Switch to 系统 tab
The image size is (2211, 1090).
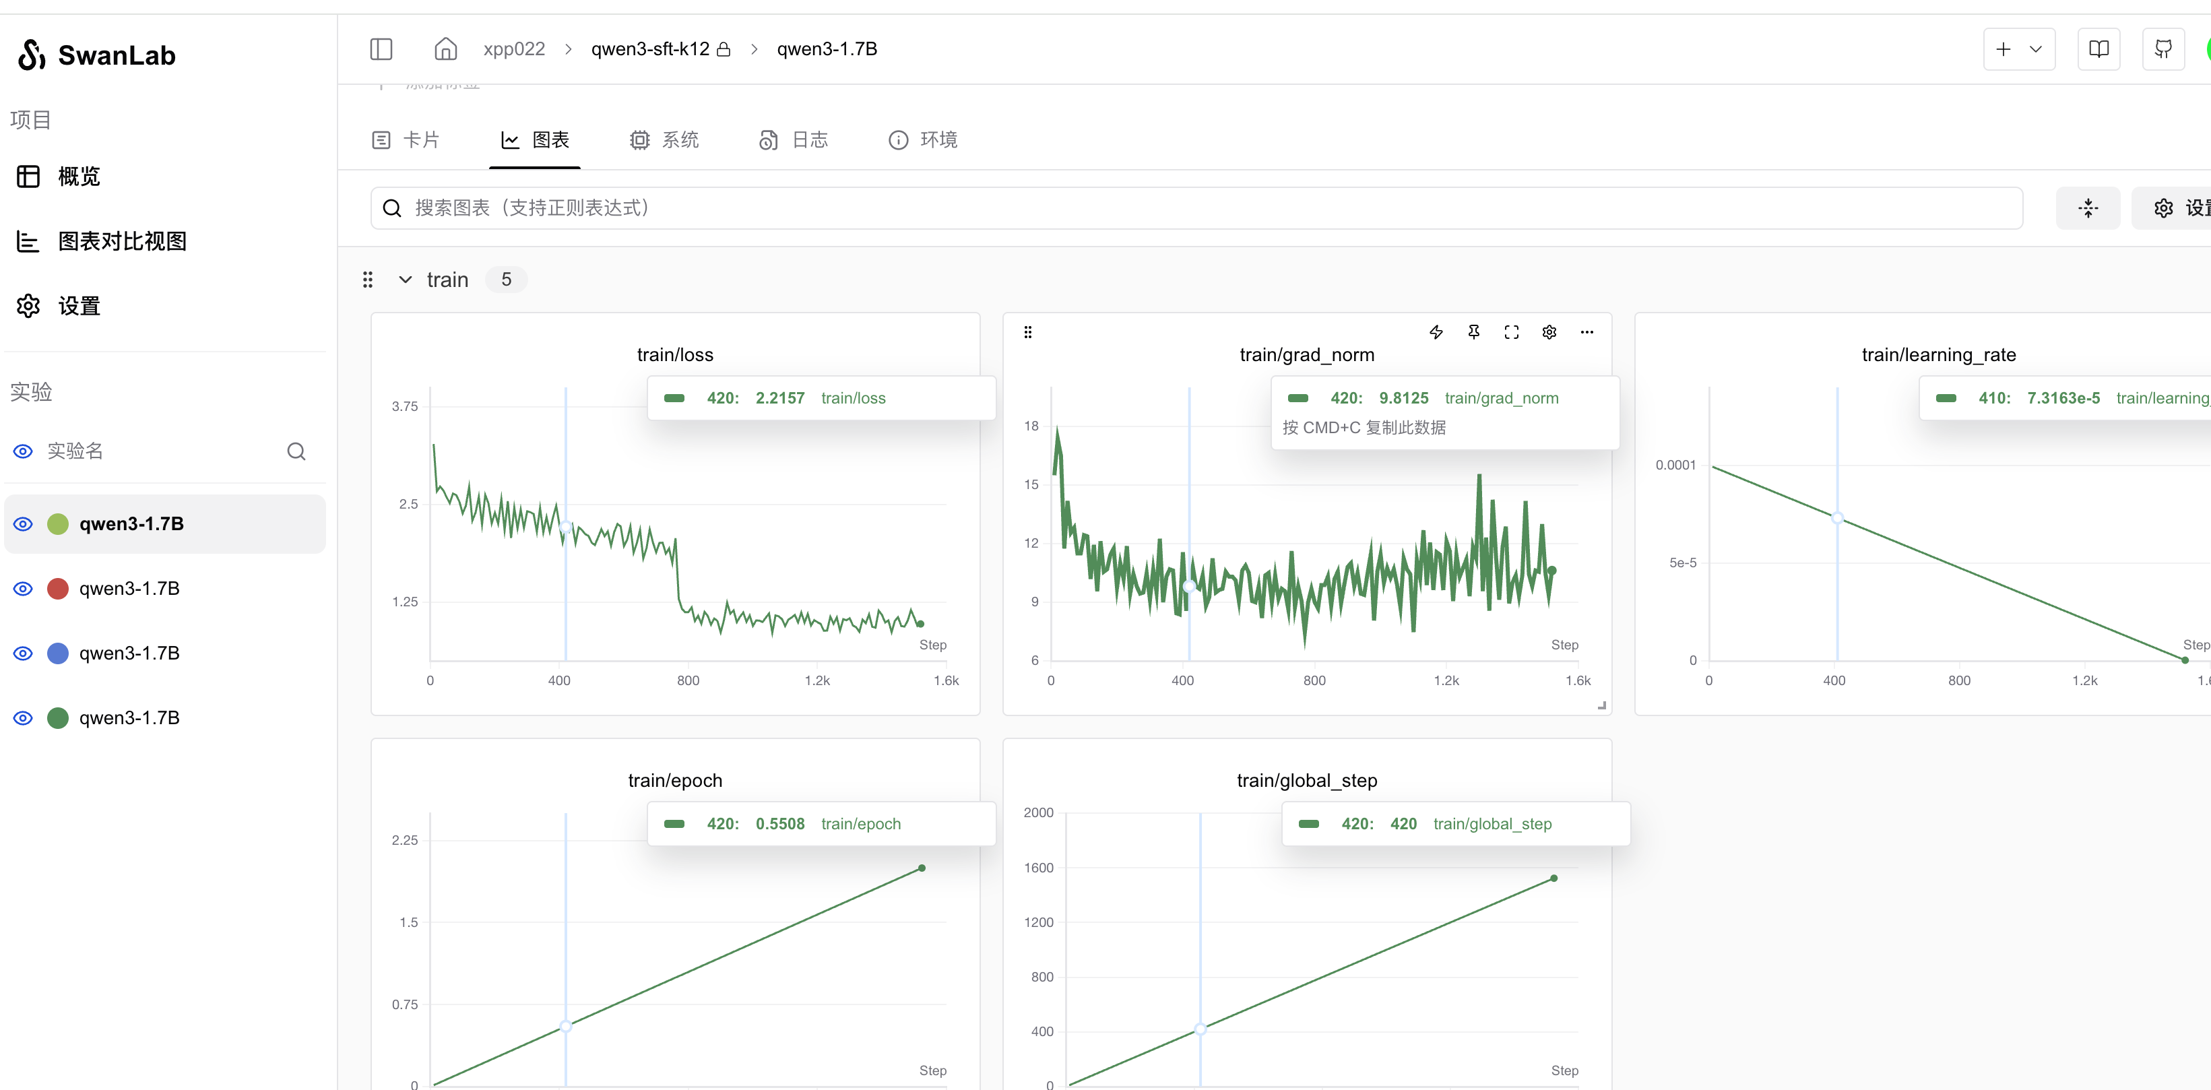[x=664, y=140]
